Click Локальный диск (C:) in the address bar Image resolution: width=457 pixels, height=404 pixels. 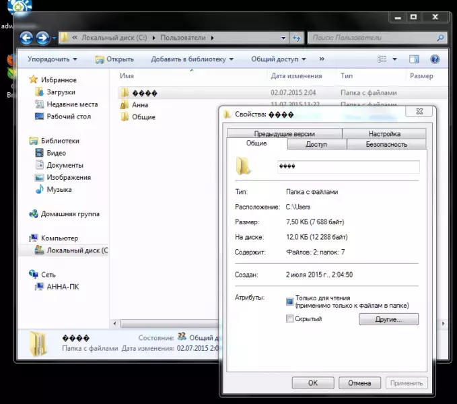(x=114, y=38)
